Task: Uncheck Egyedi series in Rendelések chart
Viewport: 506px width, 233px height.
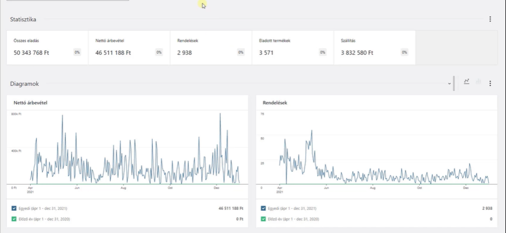Action: 264,209
